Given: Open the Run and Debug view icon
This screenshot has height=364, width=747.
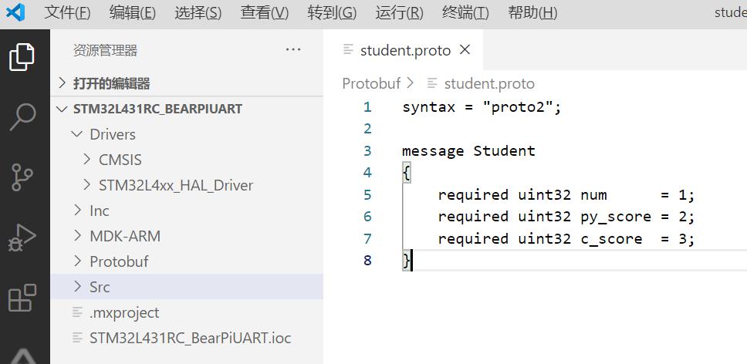Looking at the screenshot, I should pos(22,238).
